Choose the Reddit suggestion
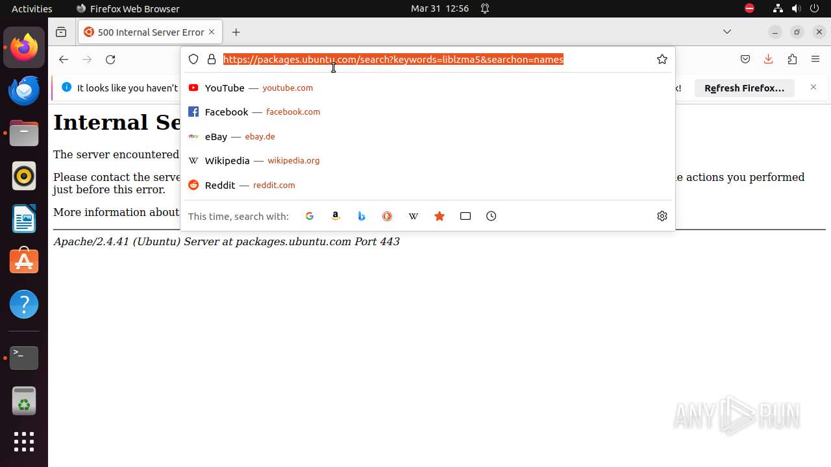Image resolution: width=831 pixels, height=467 pixels. tap(428, 185)
